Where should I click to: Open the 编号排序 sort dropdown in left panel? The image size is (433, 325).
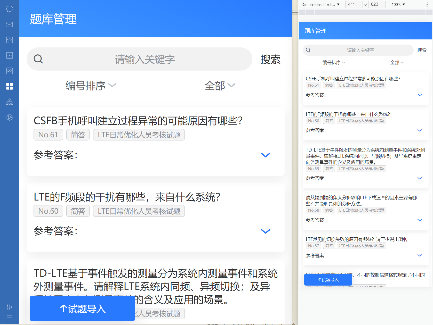pos(91,86)
